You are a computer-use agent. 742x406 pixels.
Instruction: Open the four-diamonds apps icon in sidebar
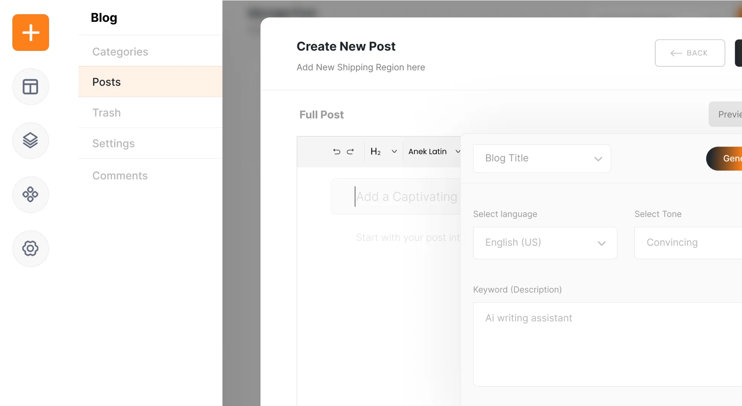(x=31, y=195)
